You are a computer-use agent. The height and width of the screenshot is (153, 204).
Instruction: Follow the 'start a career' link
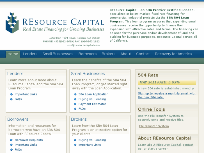click(x=158, y=149)
